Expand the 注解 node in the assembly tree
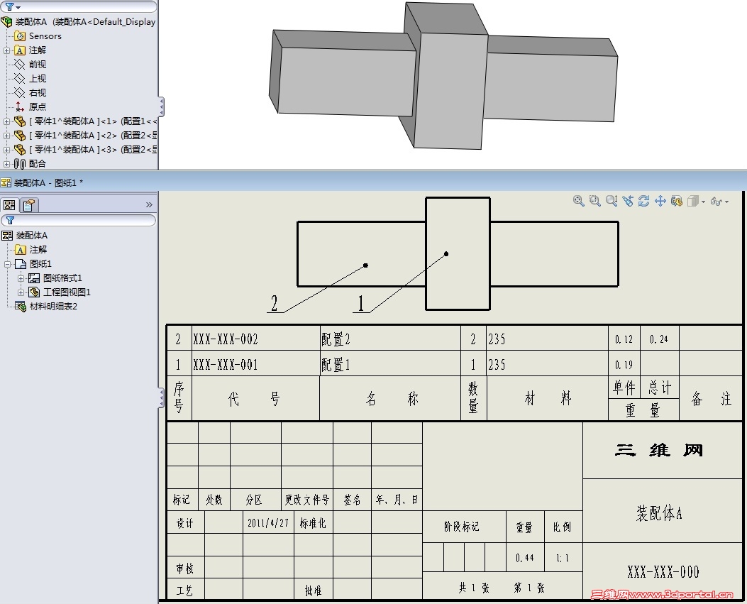Screen dimensions: 747x604 [x=6, y=50]
